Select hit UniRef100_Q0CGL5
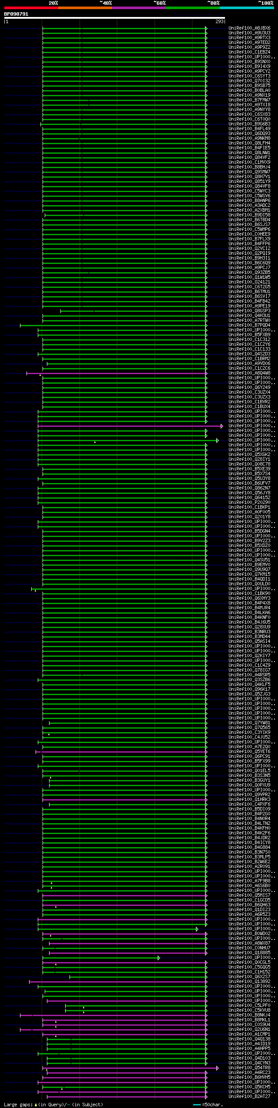Image resolution: width=278 pixels, height=1108 pixels. click(249, 963)
